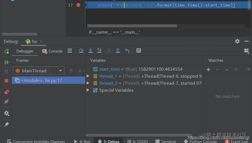Click the Force Step Into icon

tap(109, 51)
